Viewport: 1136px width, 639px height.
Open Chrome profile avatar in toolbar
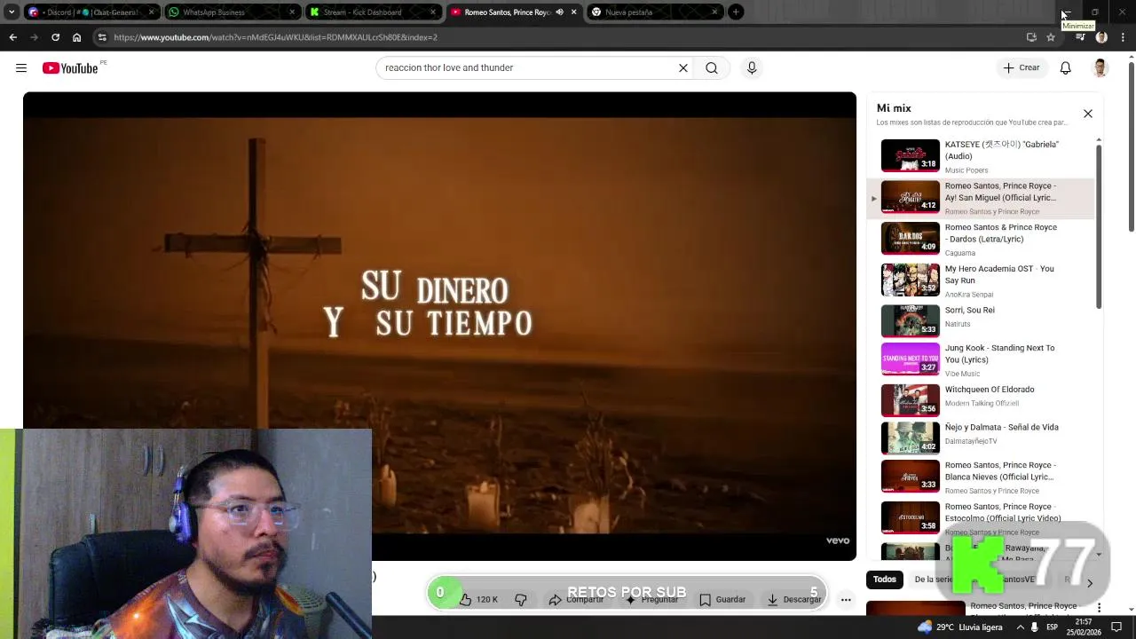tap(1101, 37)
